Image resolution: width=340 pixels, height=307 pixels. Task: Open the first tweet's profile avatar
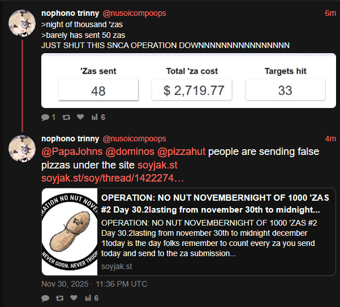[23, 23]
